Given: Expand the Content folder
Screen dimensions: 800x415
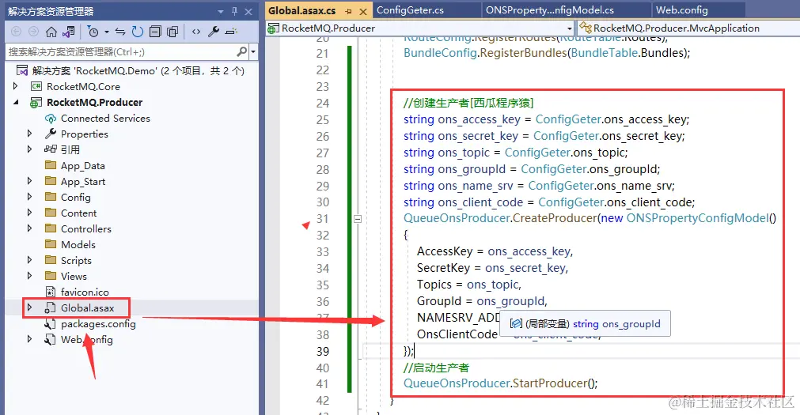Looking at the screenshot, I should point(29,213).
